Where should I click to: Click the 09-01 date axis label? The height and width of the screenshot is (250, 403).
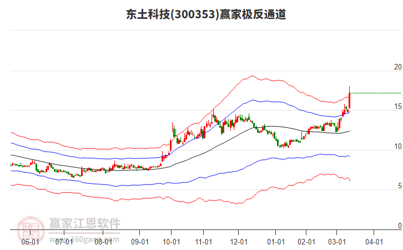(140, 242)
